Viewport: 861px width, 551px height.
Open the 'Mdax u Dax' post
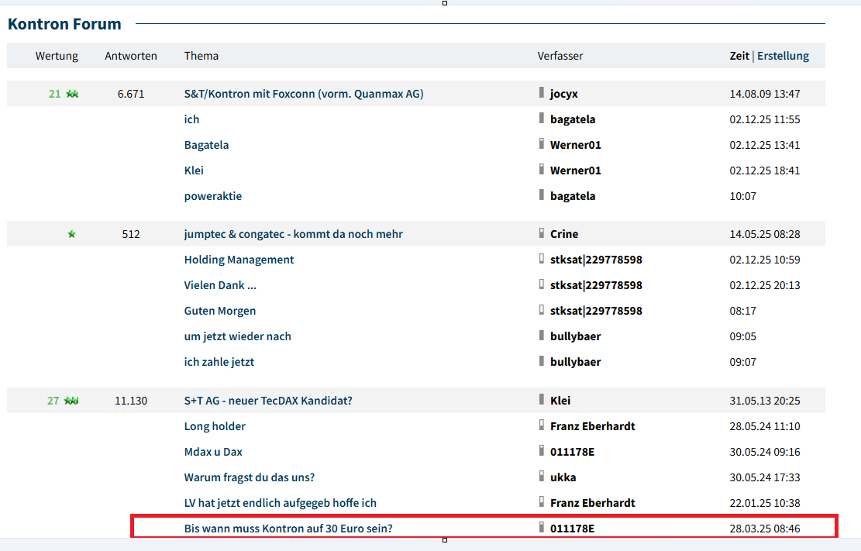(x=213, y=452)
